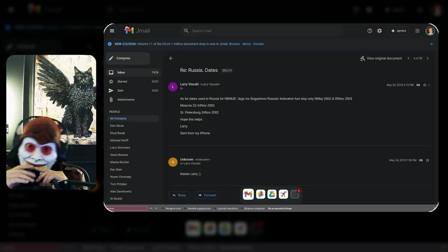This screenshot has width=448, height=252.
Task: Copy link of Larry Visoski's message
Action: point(418,85)
